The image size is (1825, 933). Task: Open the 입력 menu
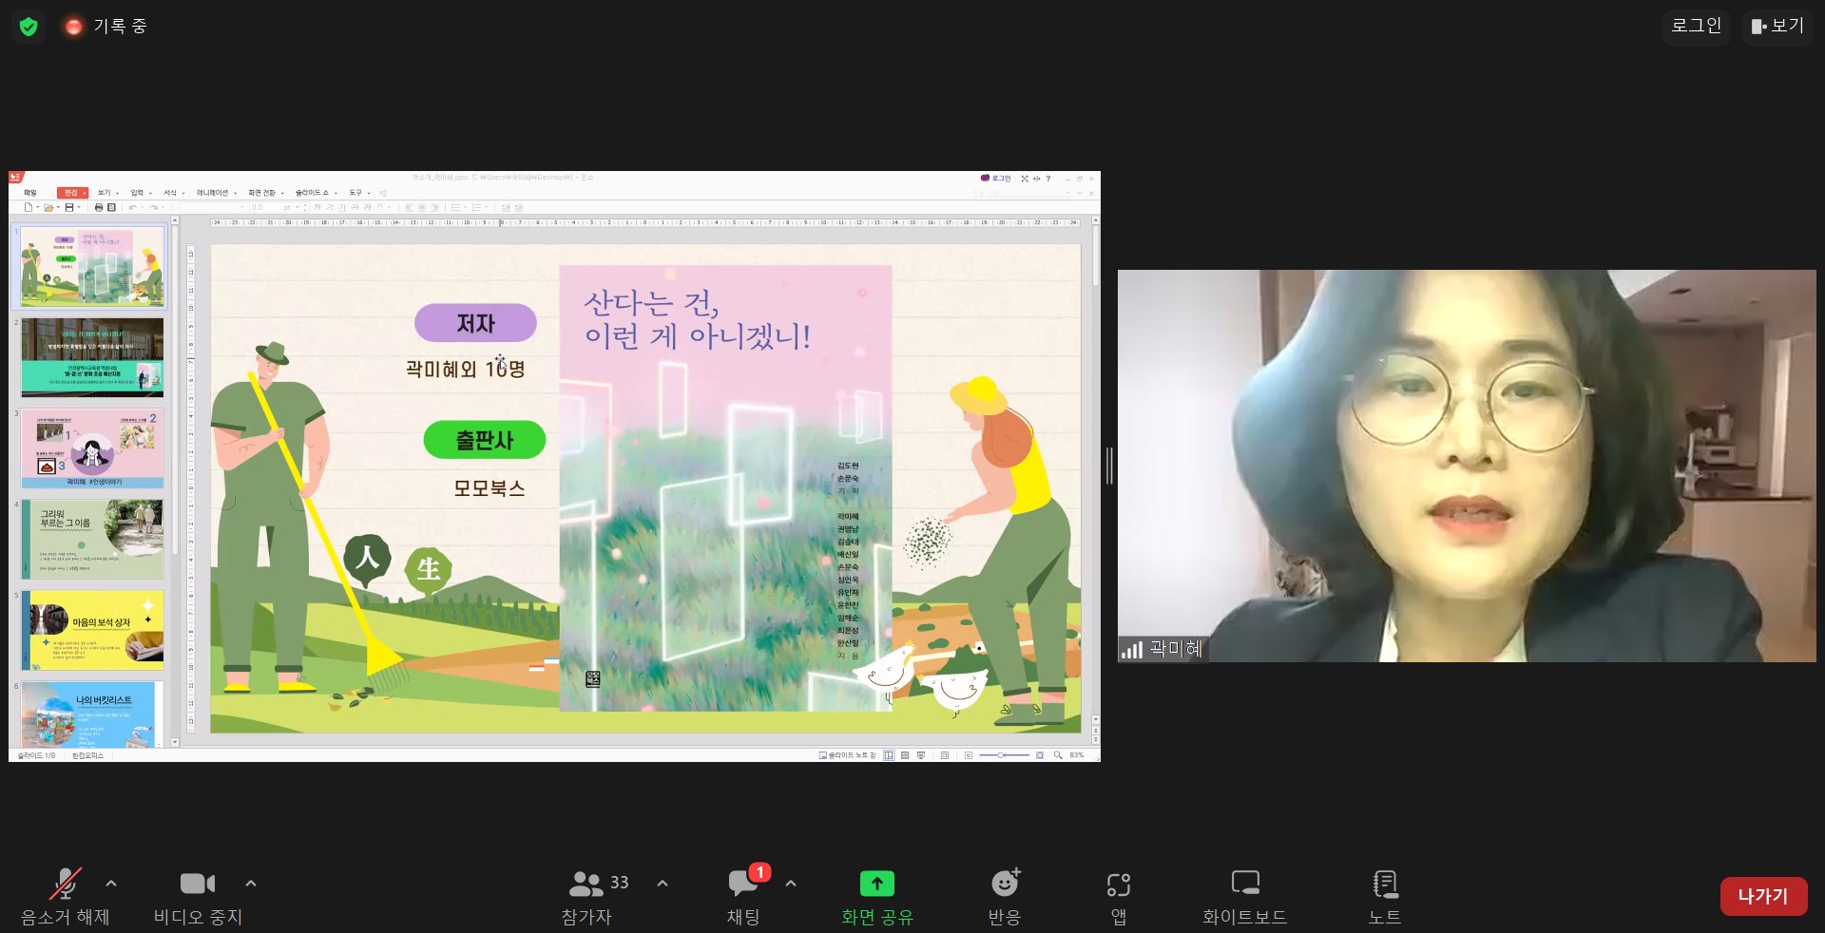tap(140, 193)
